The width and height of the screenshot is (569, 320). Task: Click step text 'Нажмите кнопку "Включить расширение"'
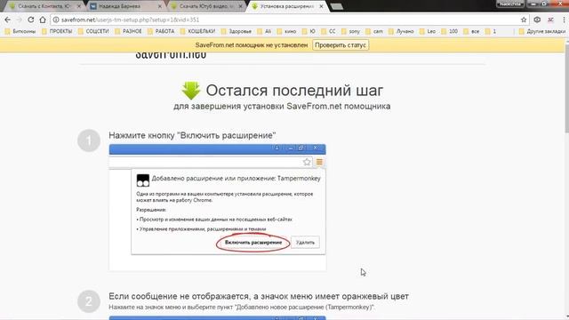tap(192, 135)
